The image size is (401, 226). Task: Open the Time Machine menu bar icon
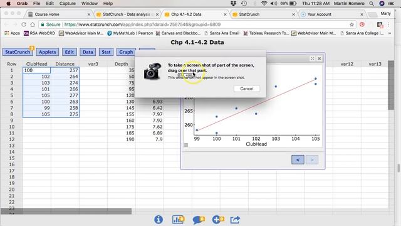[244, 3]
